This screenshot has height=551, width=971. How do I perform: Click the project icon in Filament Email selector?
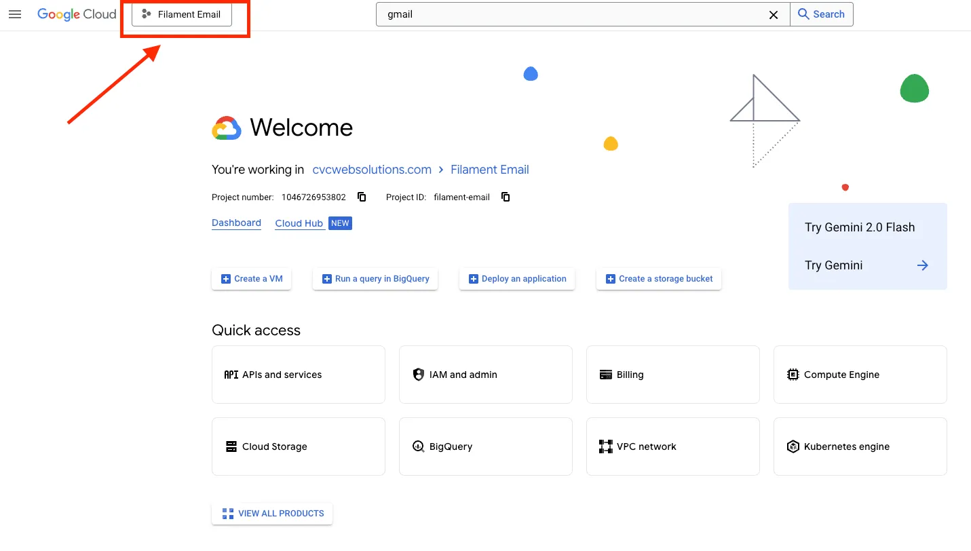(x=146, y=14)
